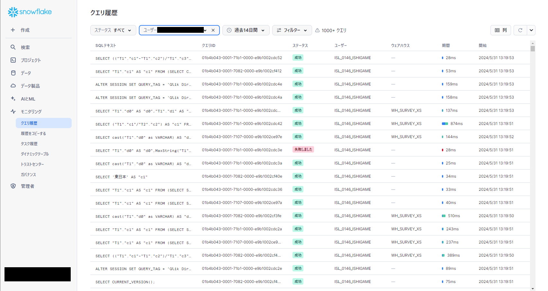The image size is (548, 291).
Task: Remove the ユーザー filter with the X
Action: pyautogui.click(x=213, y=30)
